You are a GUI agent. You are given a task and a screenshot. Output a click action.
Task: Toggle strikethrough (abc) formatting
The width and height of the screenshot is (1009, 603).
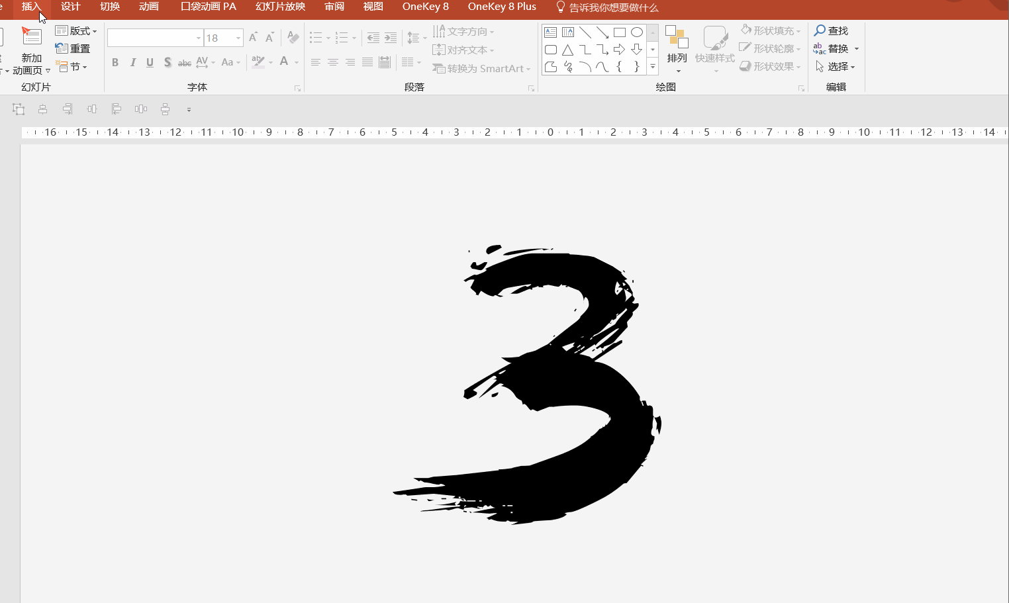[x=185, y=62]
